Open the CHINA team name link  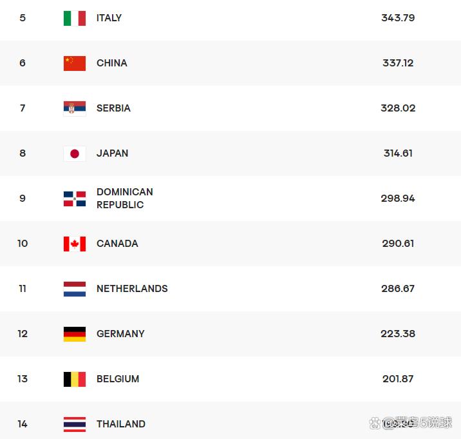[112, 63]
